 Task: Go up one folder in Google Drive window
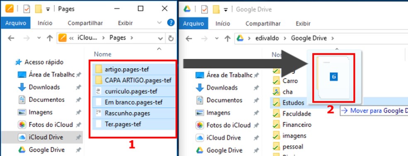click(x=227, y=39)
